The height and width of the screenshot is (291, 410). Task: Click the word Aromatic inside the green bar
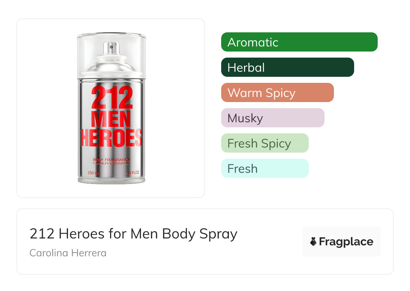coord(253,42)
